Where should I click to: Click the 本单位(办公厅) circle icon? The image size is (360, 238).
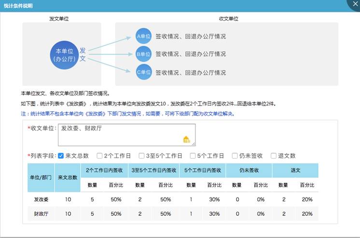64,55
